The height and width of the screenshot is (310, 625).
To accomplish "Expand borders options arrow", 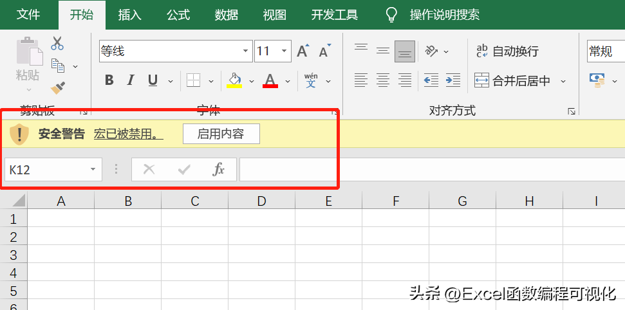I will [x=211, y=81].
